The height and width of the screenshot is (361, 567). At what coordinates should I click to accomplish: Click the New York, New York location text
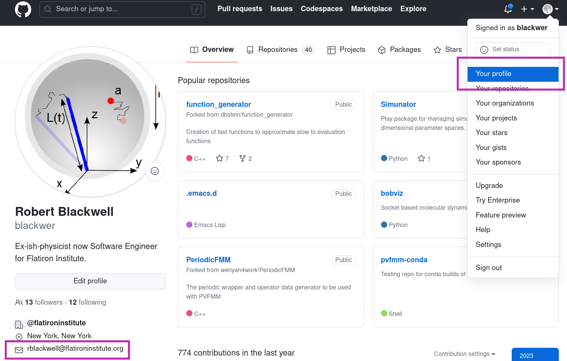[59, 336]
